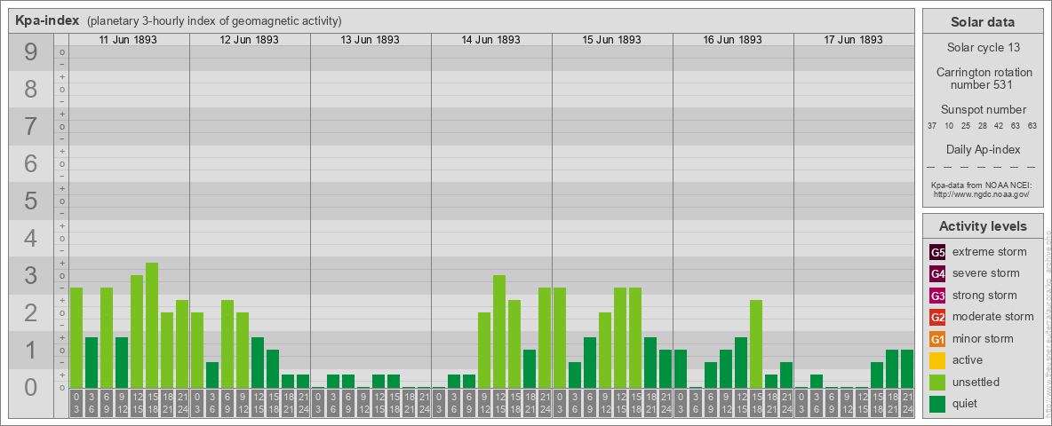Click the 21-24 time label under 13 Jun
Image resolution: width=1052 pixels, height=426 pixels.
click(x=423, y=404)
